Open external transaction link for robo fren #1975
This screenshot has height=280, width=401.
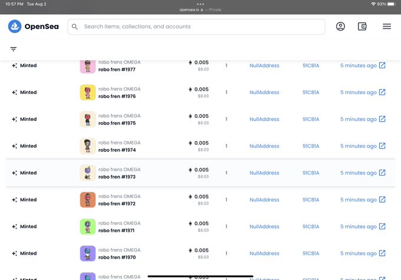coord(382,119)
